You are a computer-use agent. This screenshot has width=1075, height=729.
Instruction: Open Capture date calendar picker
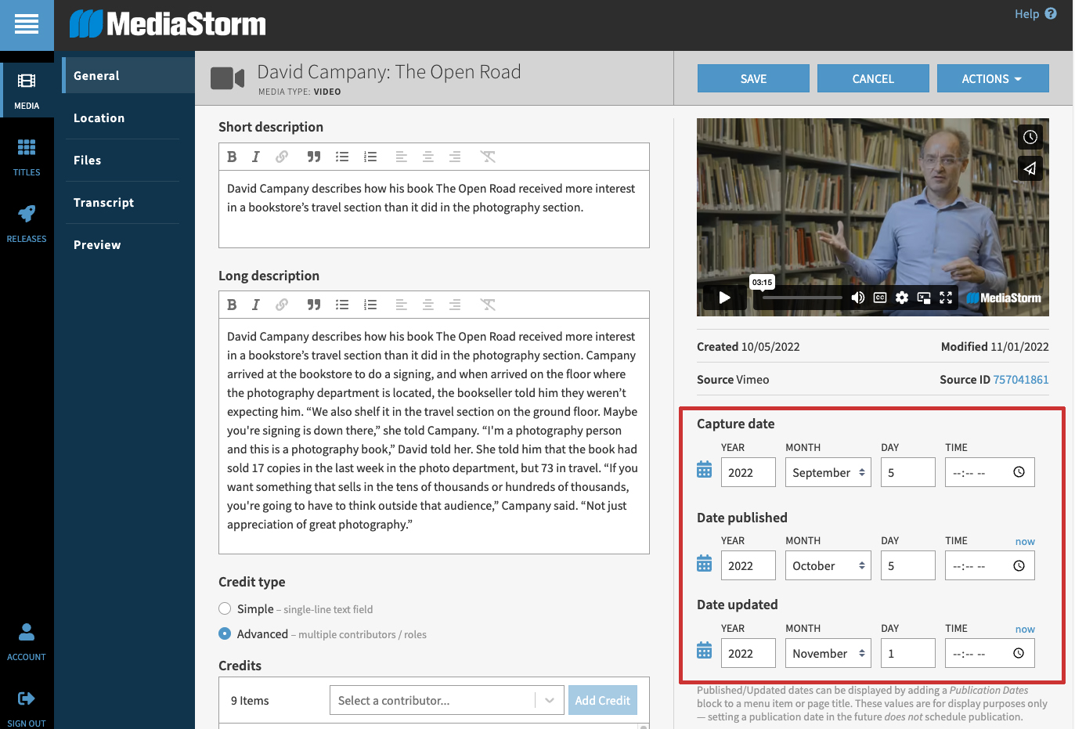tap(704, 470)
